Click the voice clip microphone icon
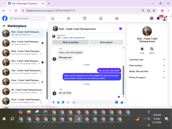Image resolution: width=172 pixels, height=129 pixels. pyautogui.click(x=53, y=102)
